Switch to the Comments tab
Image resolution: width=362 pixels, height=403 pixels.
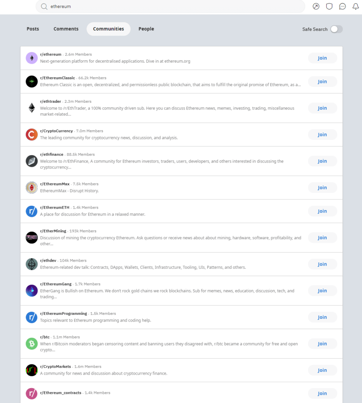point(66,29)
